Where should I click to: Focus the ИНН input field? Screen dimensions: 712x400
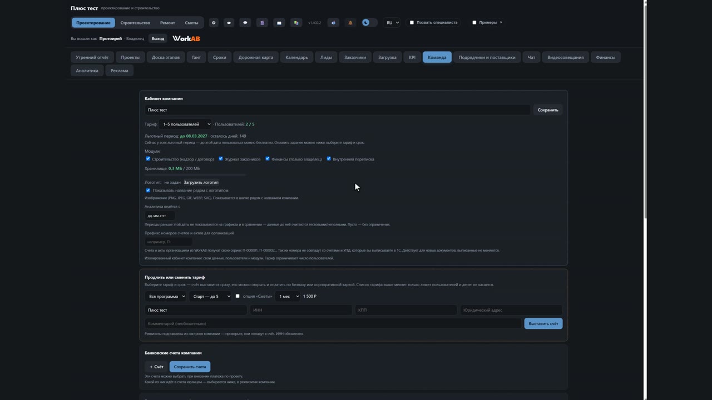click(x=301, y=310)
